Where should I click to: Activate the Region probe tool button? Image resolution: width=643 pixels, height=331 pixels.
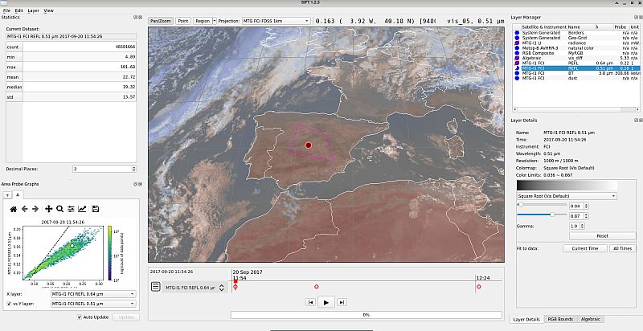click(203, 21)
